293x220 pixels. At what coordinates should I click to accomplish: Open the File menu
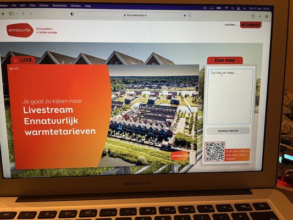tap(14, 5)
